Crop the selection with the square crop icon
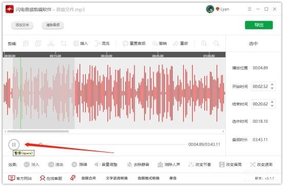The image size is (284, 187). [64, 44]
